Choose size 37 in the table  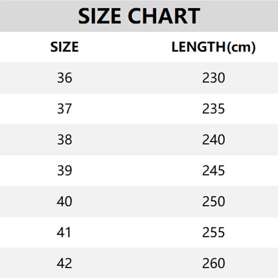click(65, 109)
